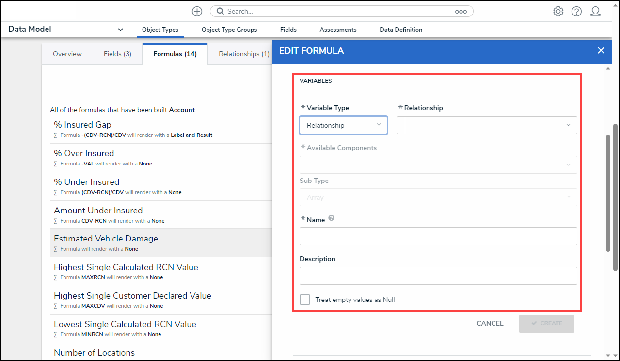Enable Treat empty values as Null

pos(305,300)
